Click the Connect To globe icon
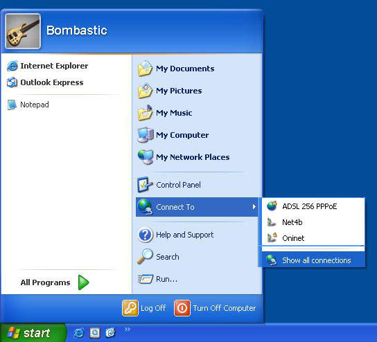The height and width of the screenshot is (342, 377). tap(145, 207)
